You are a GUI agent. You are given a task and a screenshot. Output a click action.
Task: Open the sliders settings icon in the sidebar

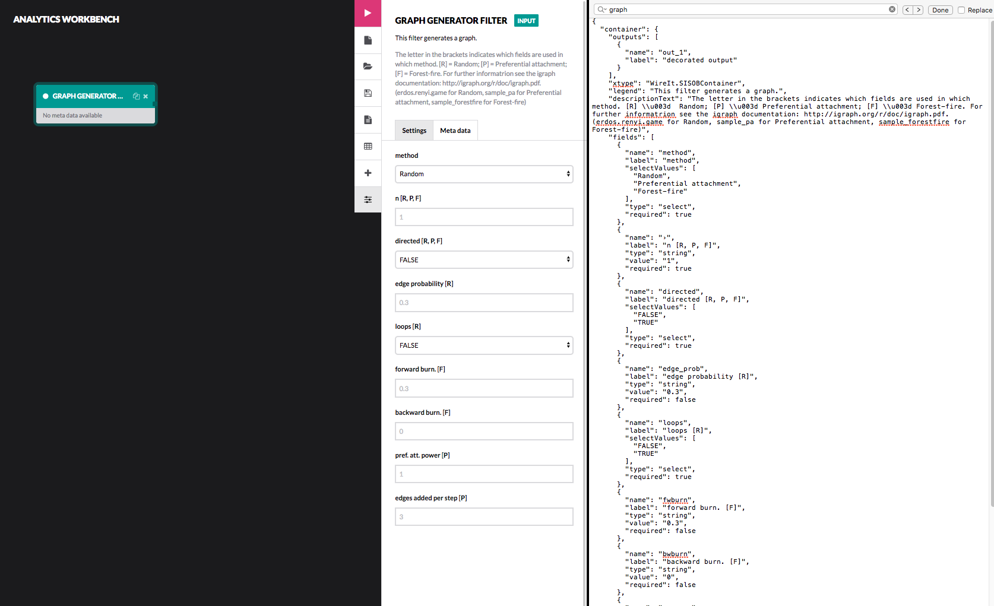point(368,199)
